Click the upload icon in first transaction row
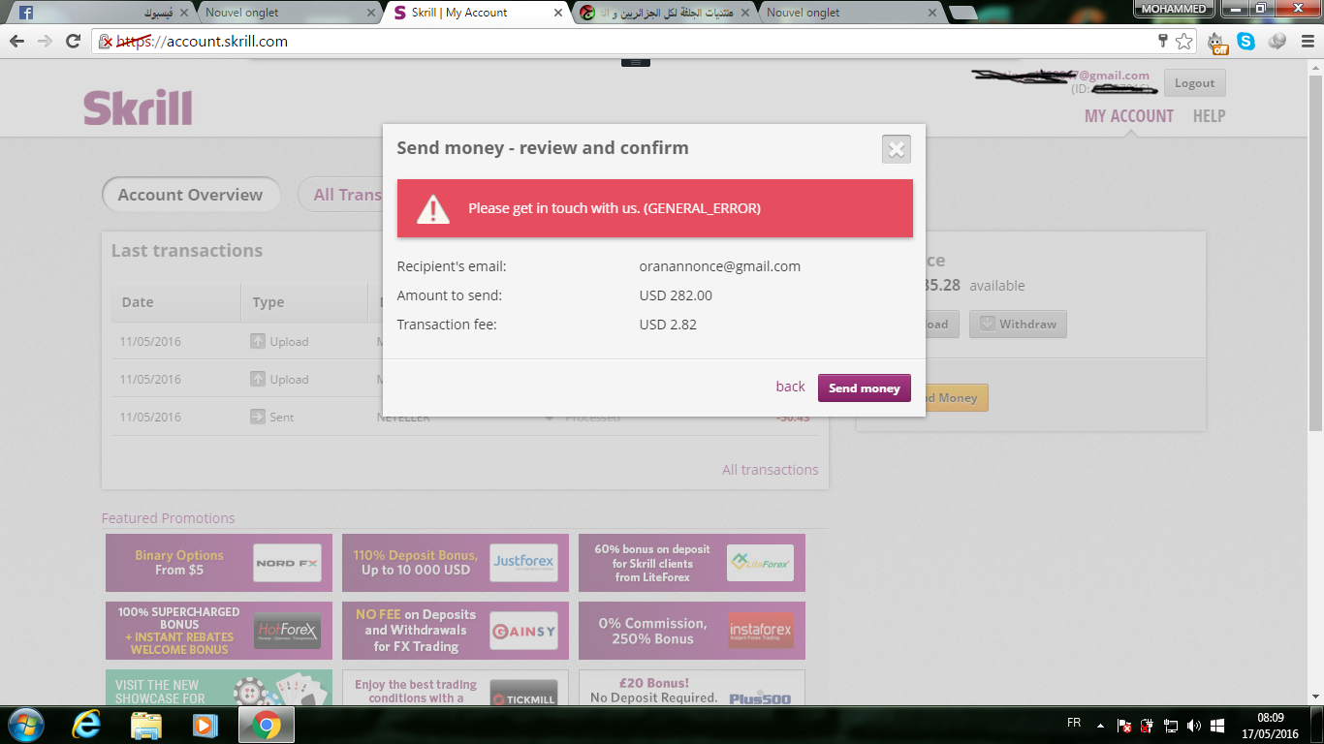The image size is (1324, 744). (x=258, y=341)
